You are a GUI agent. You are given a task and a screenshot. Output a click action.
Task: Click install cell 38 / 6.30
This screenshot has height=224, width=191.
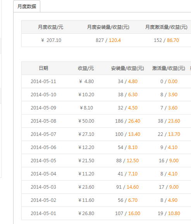[x=127, y=95]
